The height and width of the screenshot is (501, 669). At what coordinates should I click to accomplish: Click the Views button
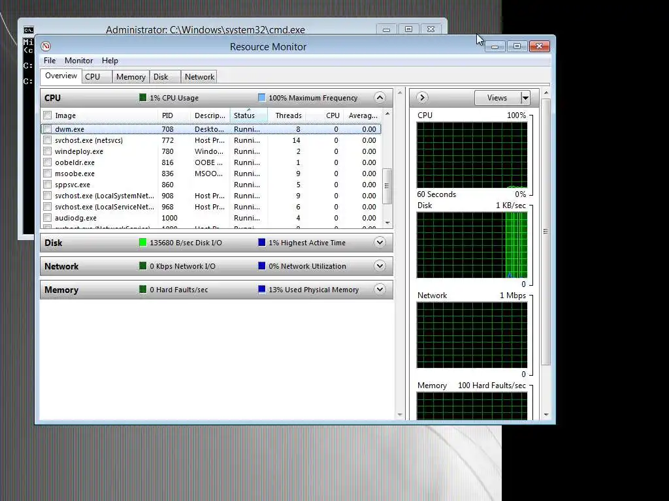pos(497,98)
